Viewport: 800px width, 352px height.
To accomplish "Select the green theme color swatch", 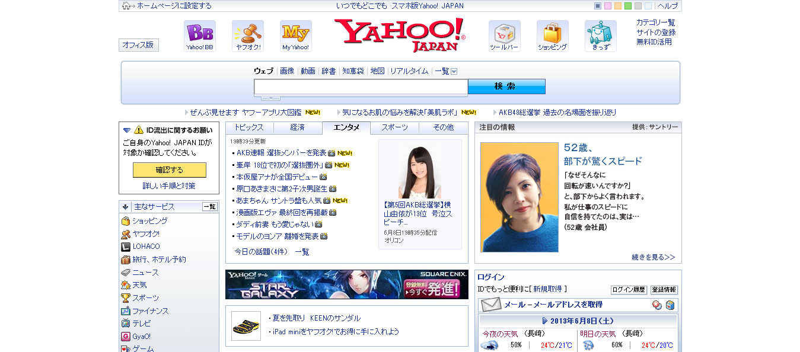I will tap(628, 6).
